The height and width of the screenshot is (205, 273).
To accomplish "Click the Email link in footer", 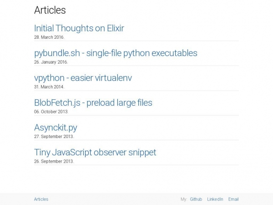I will click(x=233, y=199).
